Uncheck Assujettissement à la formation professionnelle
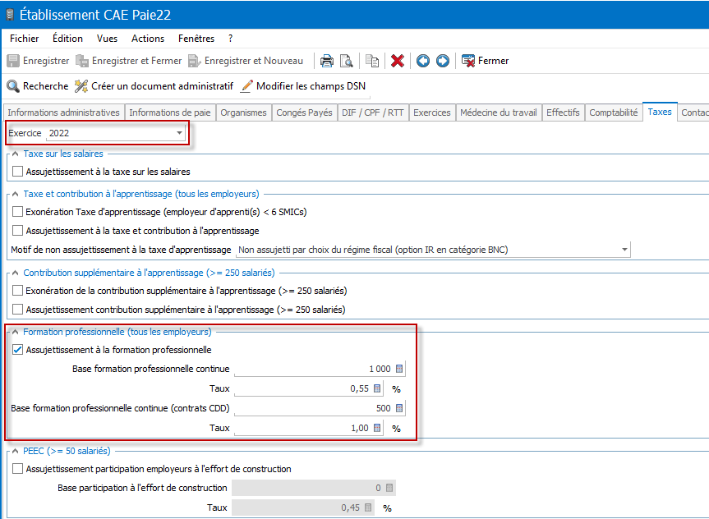 click(18, 350)
